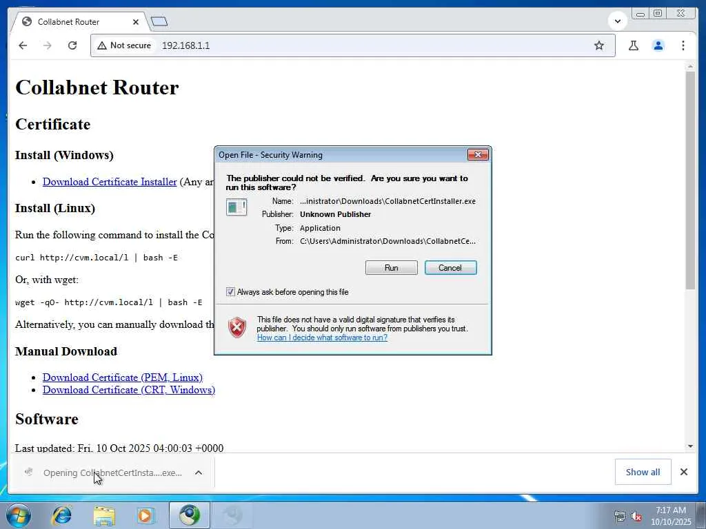Close the Open File Security Warning dialog
Viewport: 706px width, 529px height.
(478, 155)
